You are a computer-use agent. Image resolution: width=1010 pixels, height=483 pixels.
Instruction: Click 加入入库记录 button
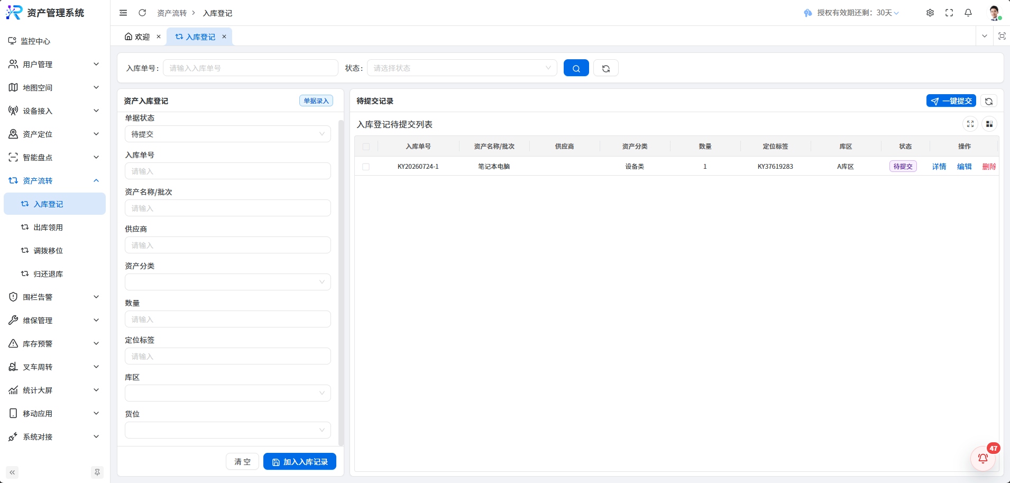point(300,462)
